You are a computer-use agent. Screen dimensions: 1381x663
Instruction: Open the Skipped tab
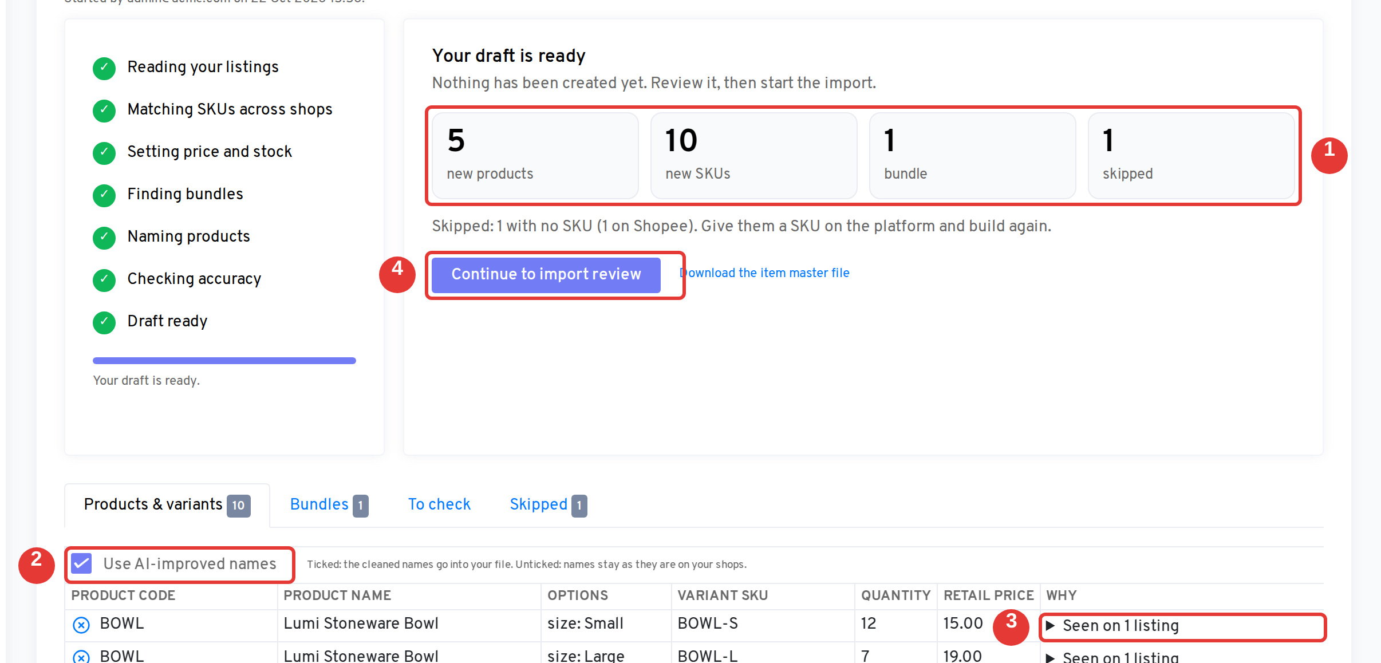point(548,504)
